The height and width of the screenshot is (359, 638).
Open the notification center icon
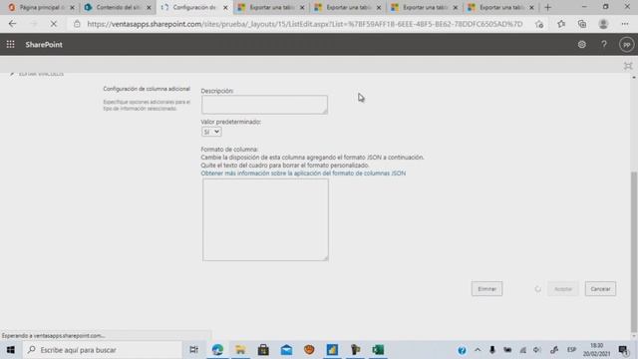[623, 350]
